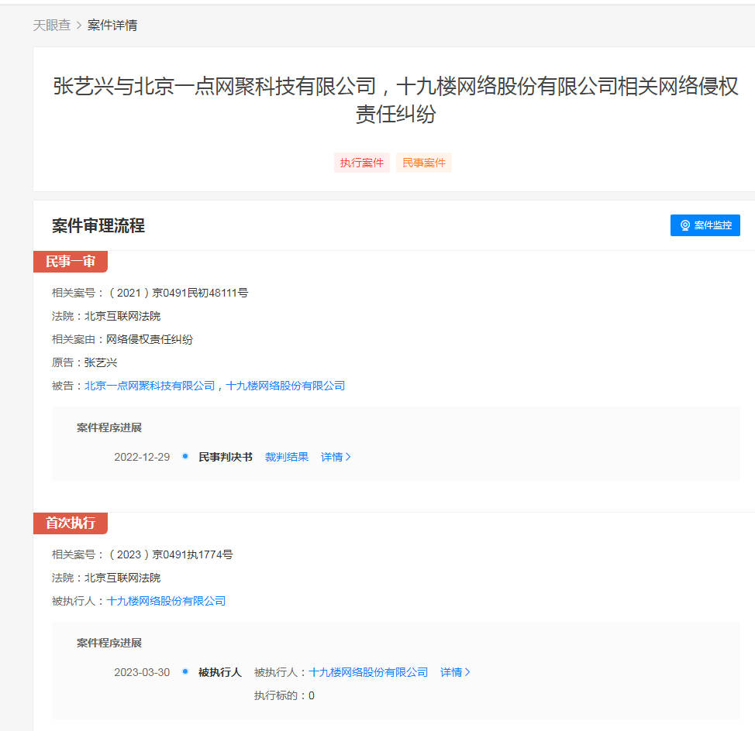The width and height of the screenshot is (755, 731).
Task: Open 十九楼网络股份有限公司 link in 2023-03-30 row
Action: tap(368, 672)
